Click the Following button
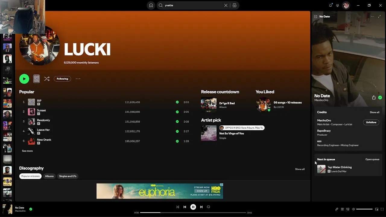Viewport: 386px width, 217px height. (62, 79)
